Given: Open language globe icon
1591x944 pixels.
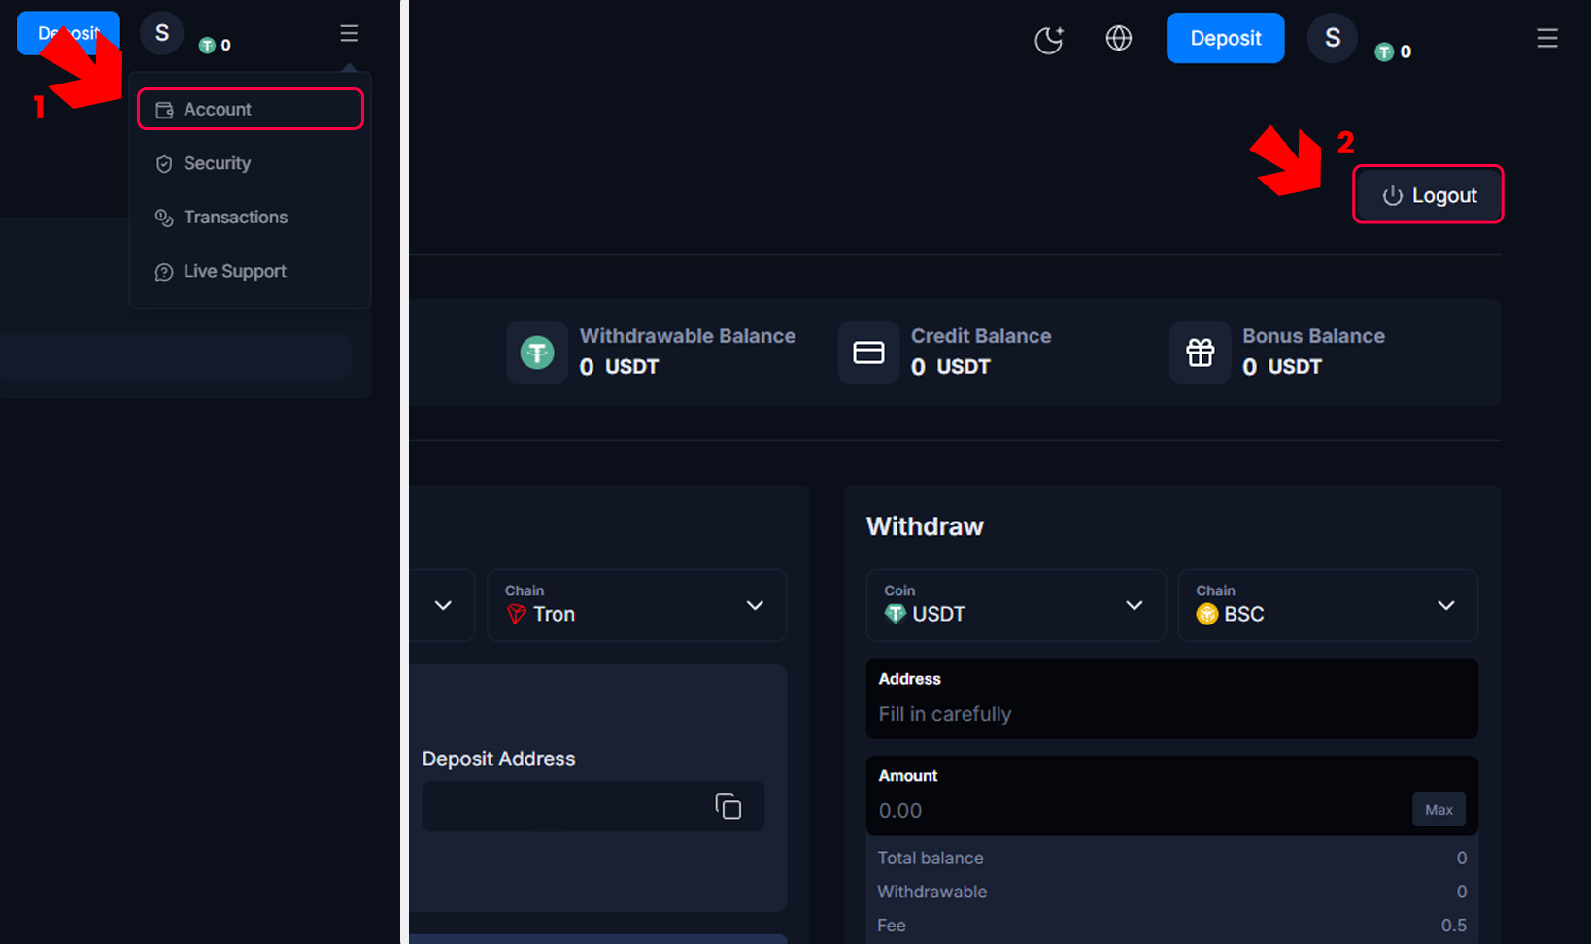Looking at the screenshot, I should click(1119, 38).
